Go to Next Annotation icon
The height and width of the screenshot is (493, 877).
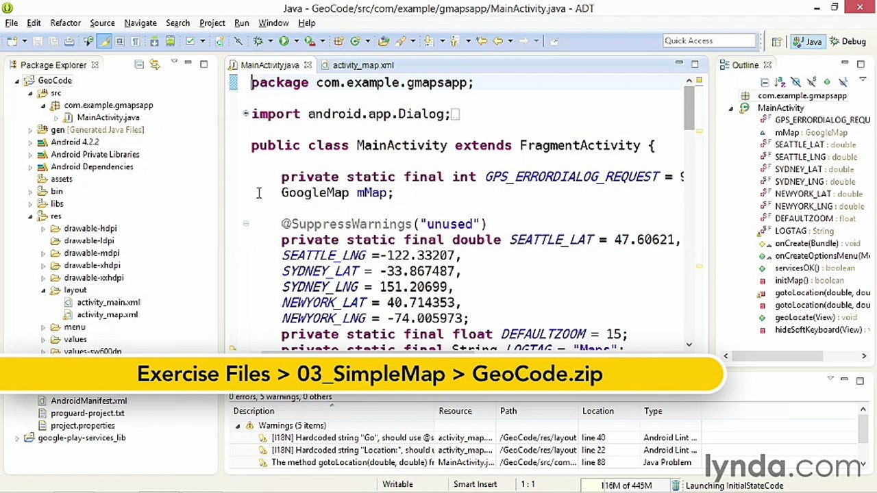click(428, 41)
